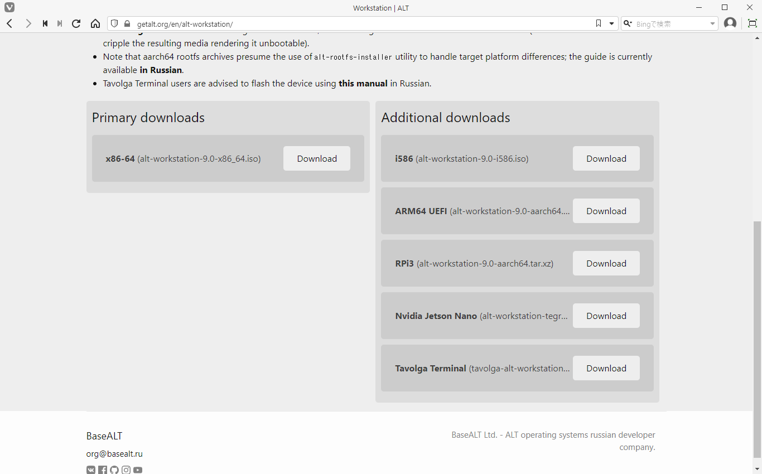762x474 pixels.
Task: Open the user profile avatar
Action: pos(730,23)
